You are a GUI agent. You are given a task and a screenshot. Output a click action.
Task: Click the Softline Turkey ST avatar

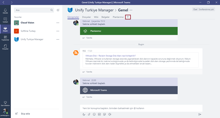coord(16,31)
